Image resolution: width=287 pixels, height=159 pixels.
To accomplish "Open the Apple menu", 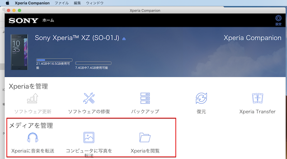I will coord(7,3).
